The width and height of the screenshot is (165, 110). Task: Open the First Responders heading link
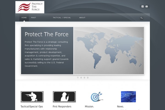62,106
